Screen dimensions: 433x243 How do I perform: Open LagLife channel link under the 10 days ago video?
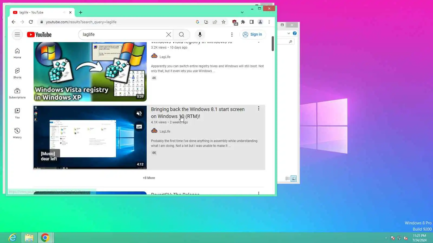click(x=165, y=57)
